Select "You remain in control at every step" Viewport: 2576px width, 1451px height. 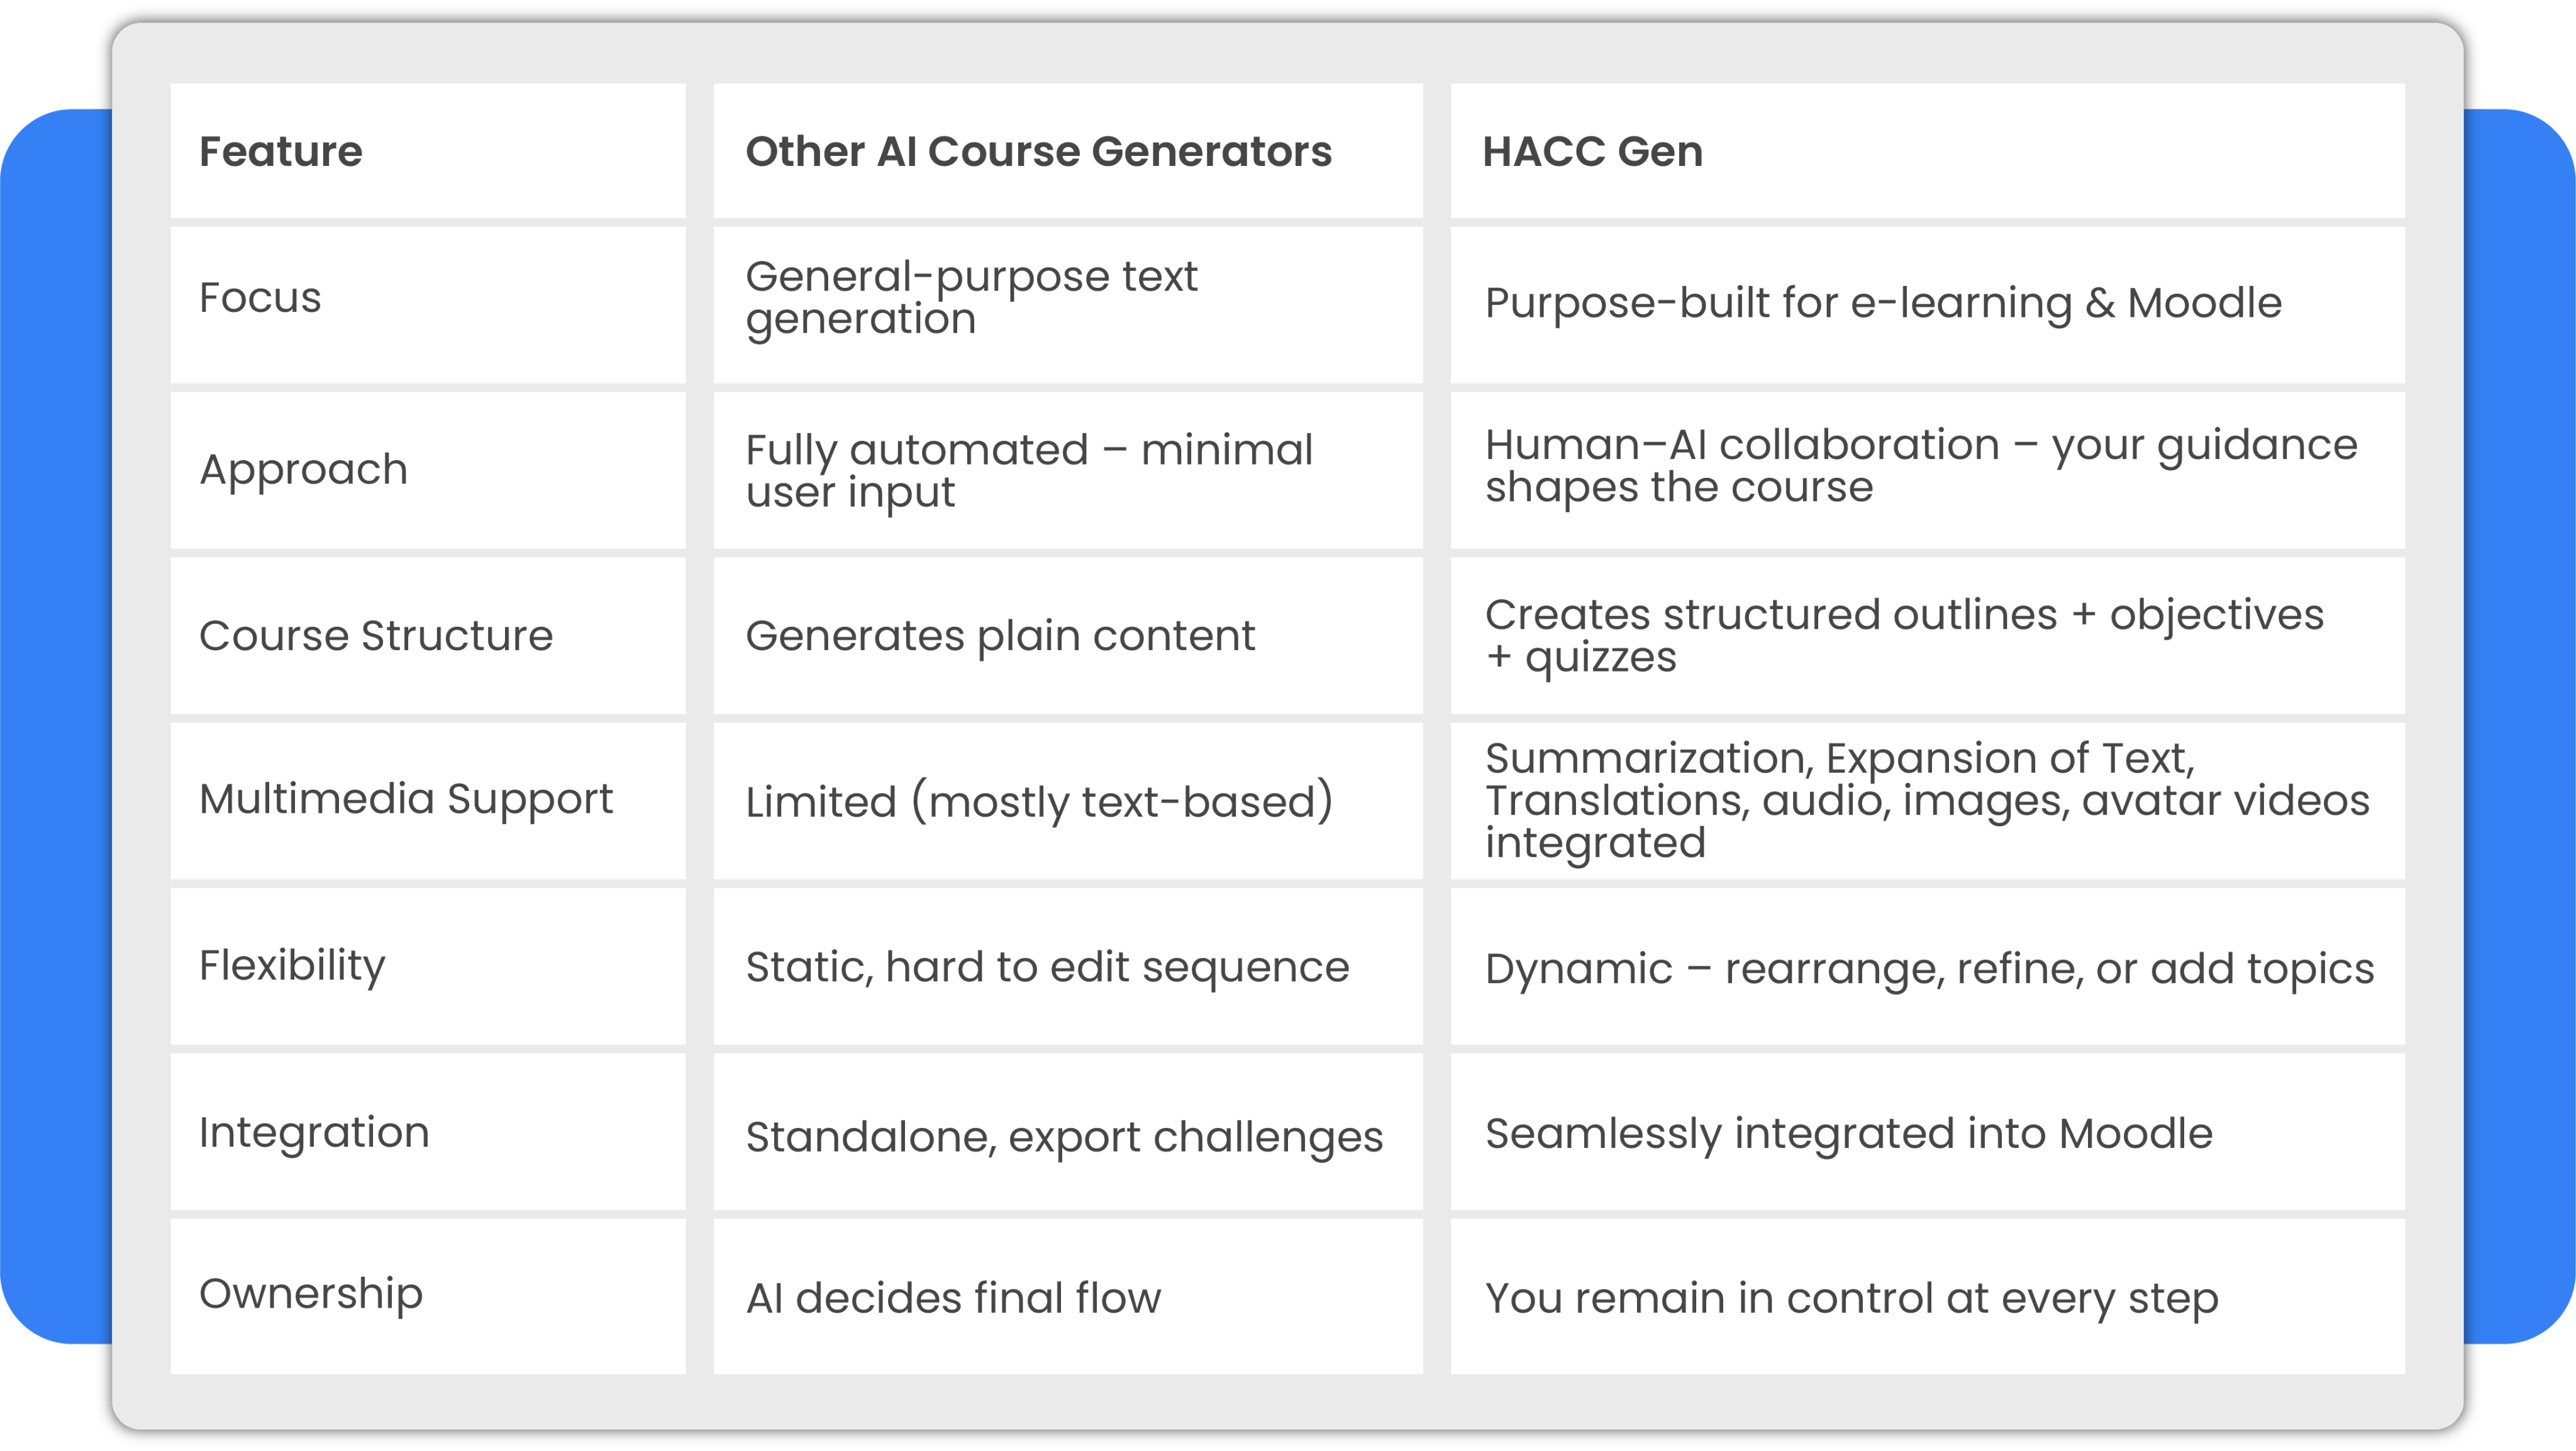pyautogui.click(x=1851, y=1298)
